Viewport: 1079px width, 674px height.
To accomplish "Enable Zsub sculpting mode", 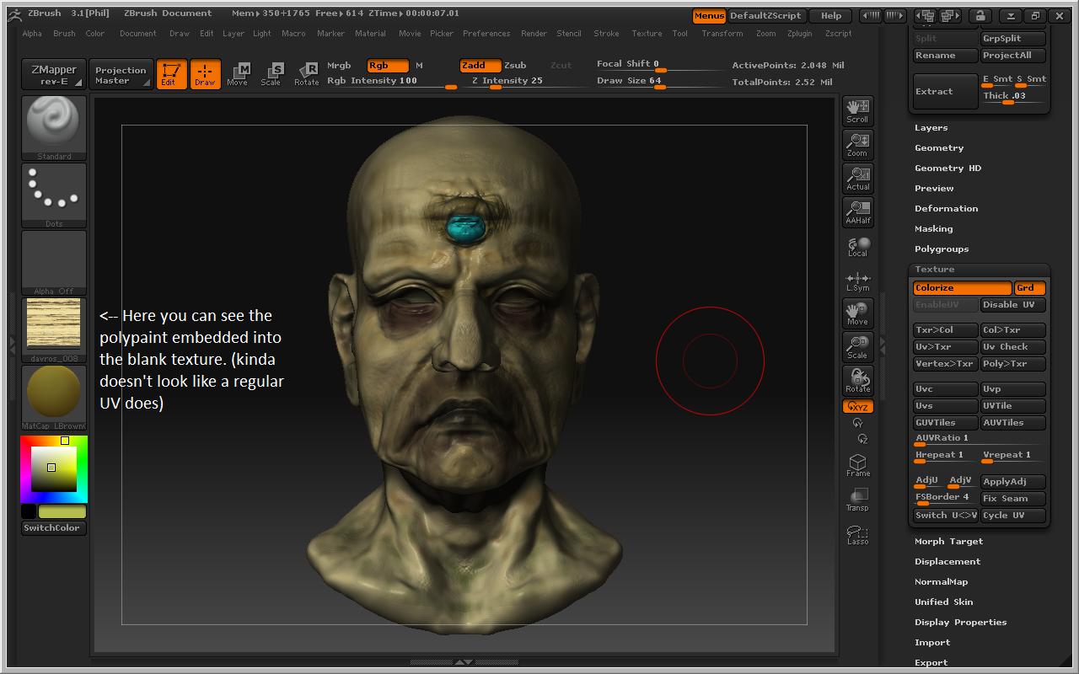I will coord(515,66).
